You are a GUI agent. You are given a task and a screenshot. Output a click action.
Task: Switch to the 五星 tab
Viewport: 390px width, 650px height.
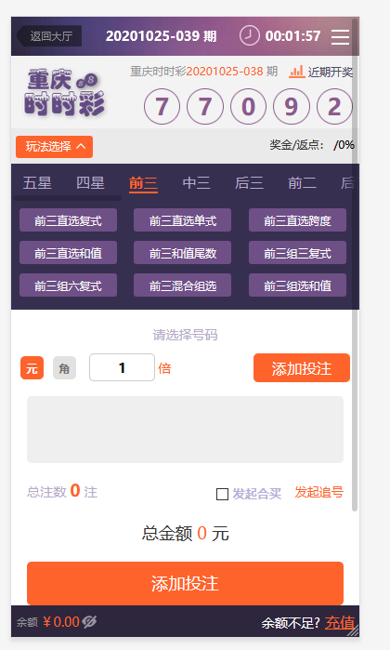37,183
